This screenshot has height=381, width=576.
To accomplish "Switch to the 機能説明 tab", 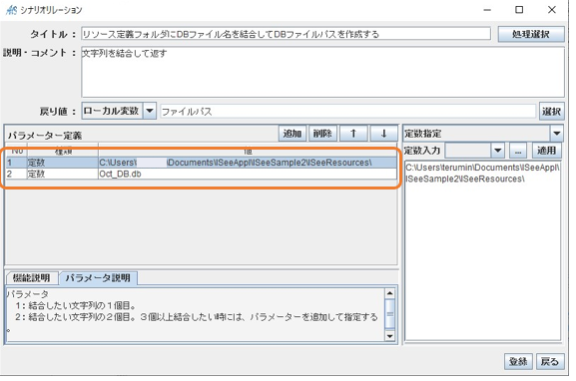I will [32, 278].
